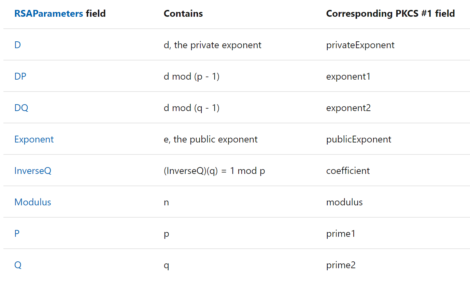This screenshot has height=287, width=470.
Task: Click the 'Corresponding PKCS #1 field' header
Action: pyautogui.click(x=390, y=14)
